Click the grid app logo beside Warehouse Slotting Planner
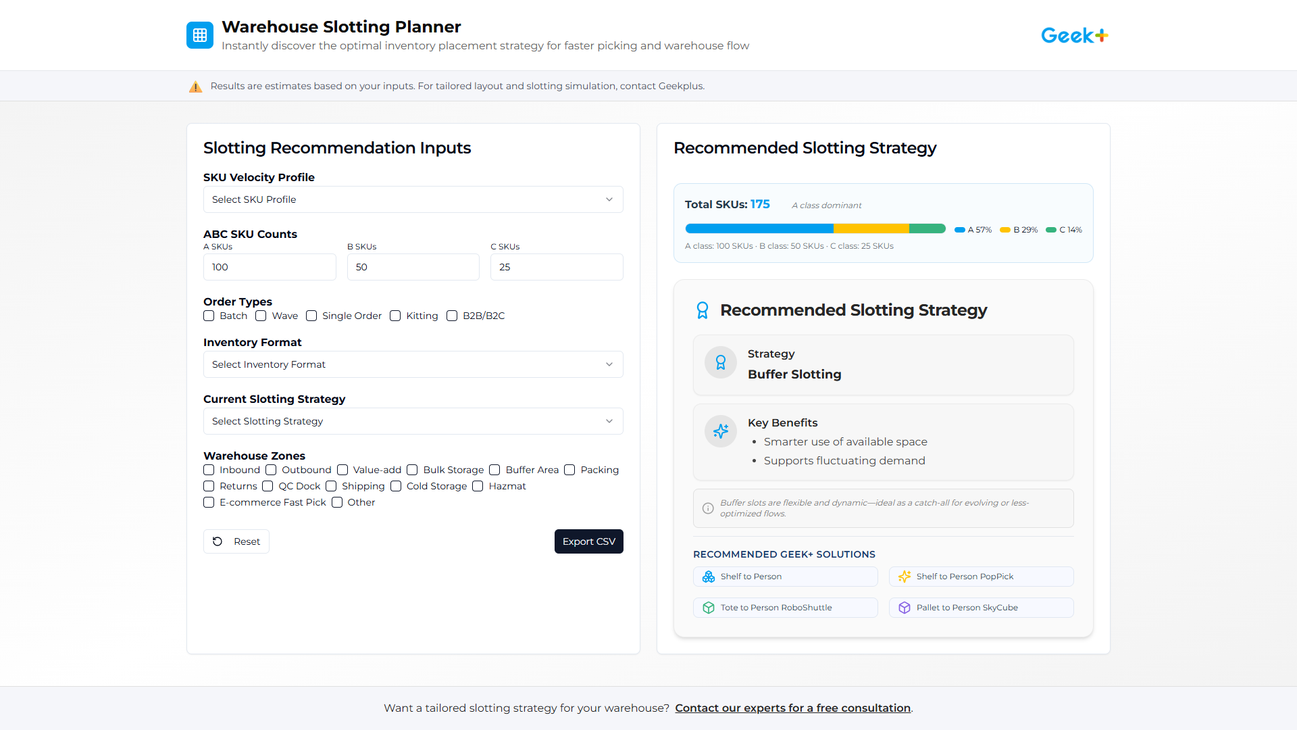The height and width of the screenshot is (730, 1297). pyautogui.click(x=200, y=35)
